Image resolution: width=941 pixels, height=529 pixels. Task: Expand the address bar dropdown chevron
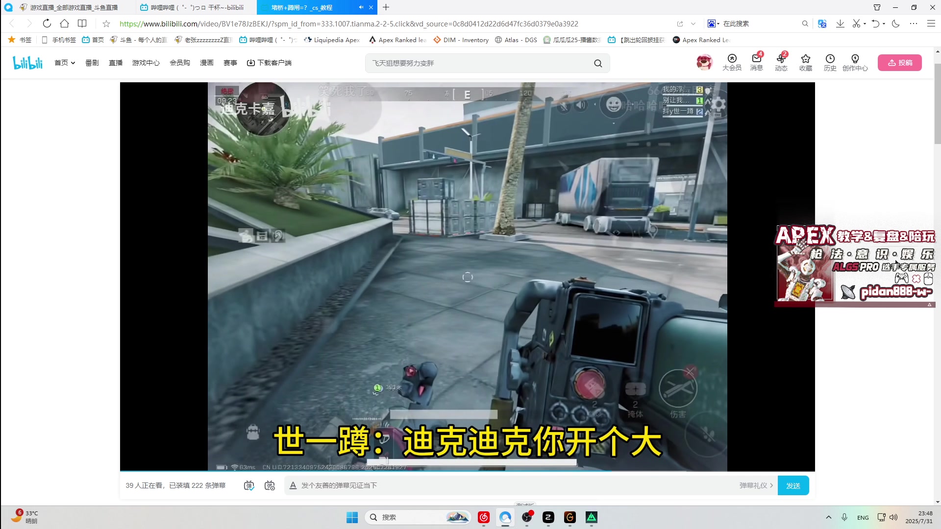point(693,24)
